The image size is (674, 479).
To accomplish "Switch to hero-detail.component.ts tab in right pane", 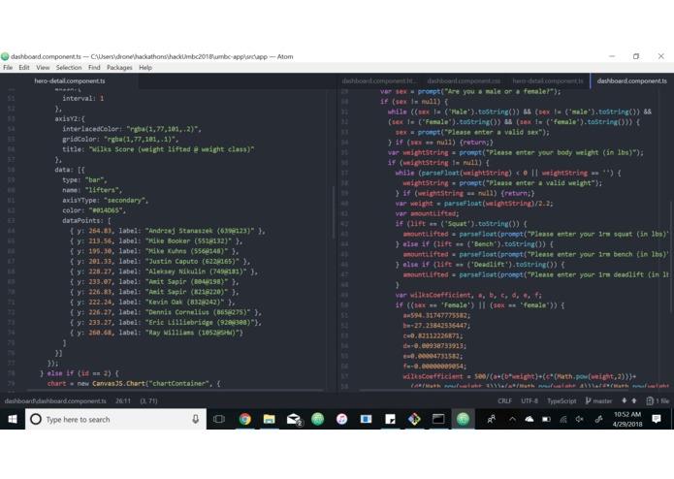I will click(548, 80).
